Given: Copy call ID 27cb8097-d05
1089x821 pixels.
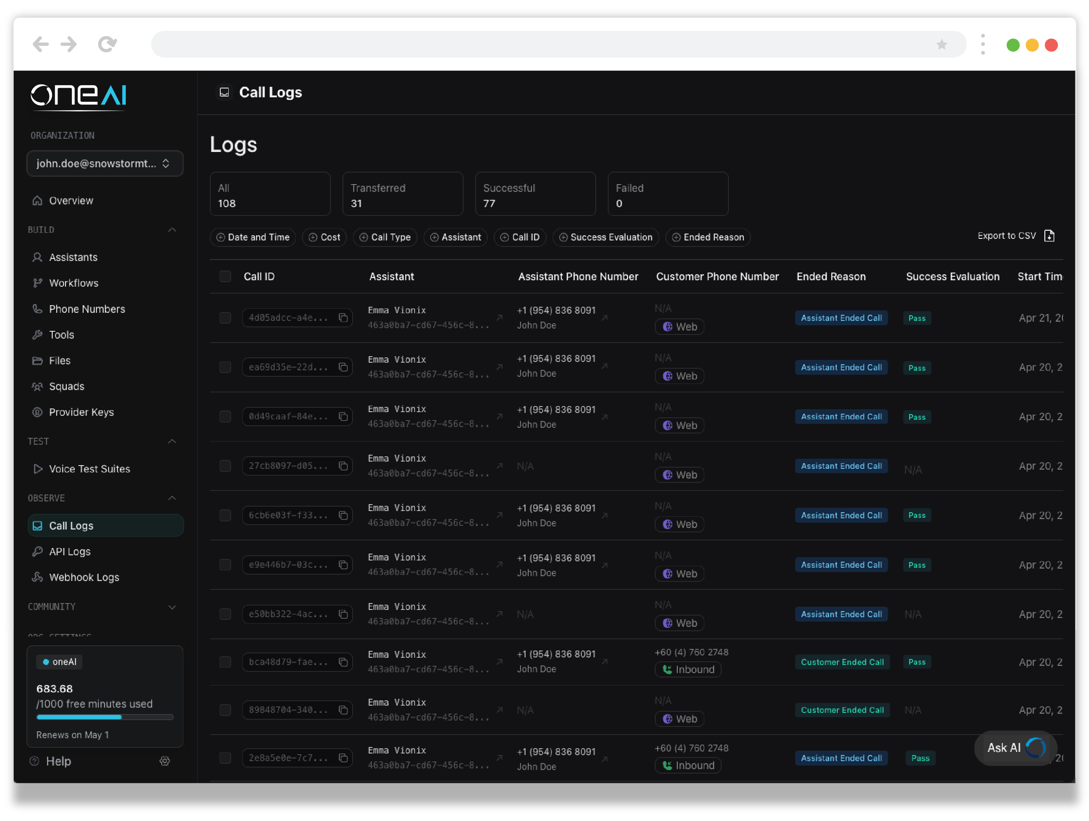Looking at the screenshot, I should [343, 466].
